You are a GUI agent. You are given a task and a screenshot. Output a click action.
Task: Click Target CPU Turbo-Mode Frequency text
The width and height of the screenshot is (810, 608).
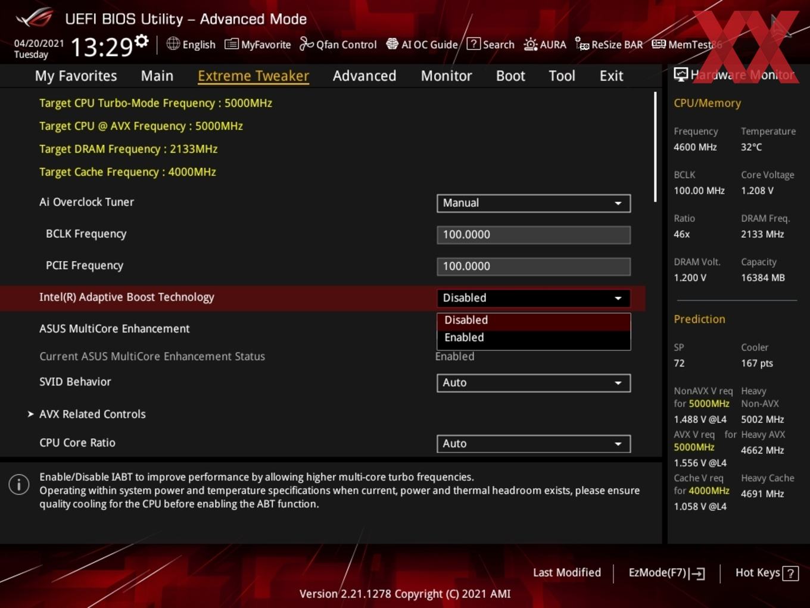[155, 103]
